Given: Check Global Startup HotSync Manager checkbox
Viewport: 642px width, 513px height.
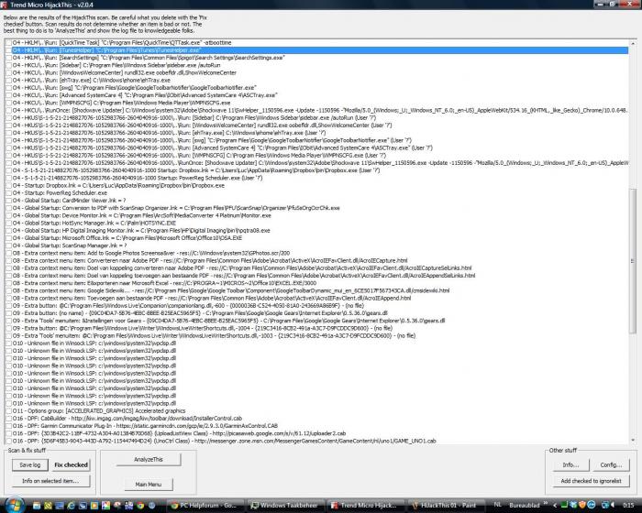Looking at the screenshot, I should coord(8,223).
